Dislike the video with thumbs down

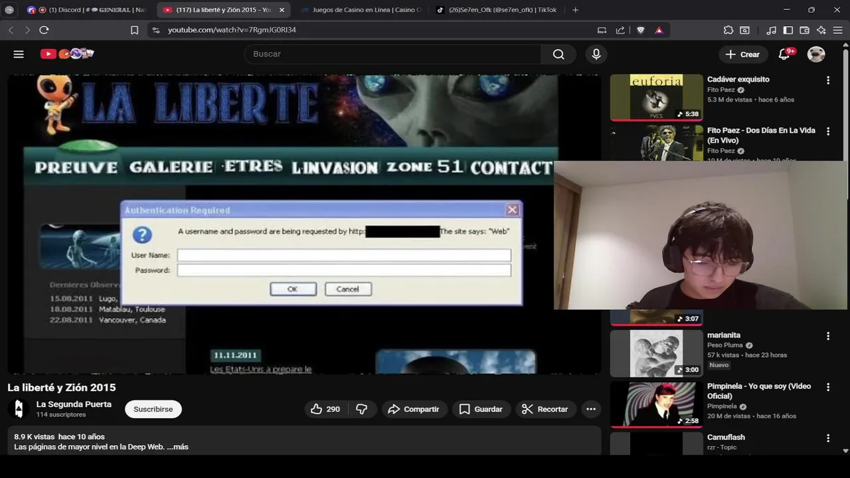(362, 409)
